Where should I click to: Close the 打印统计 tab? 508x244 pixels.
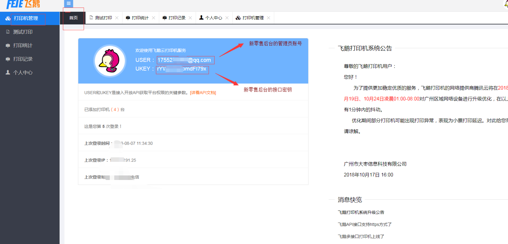[x=153, y=18]
